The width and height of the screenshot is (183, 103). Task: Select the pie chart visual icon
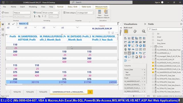(x=137, y=46)
